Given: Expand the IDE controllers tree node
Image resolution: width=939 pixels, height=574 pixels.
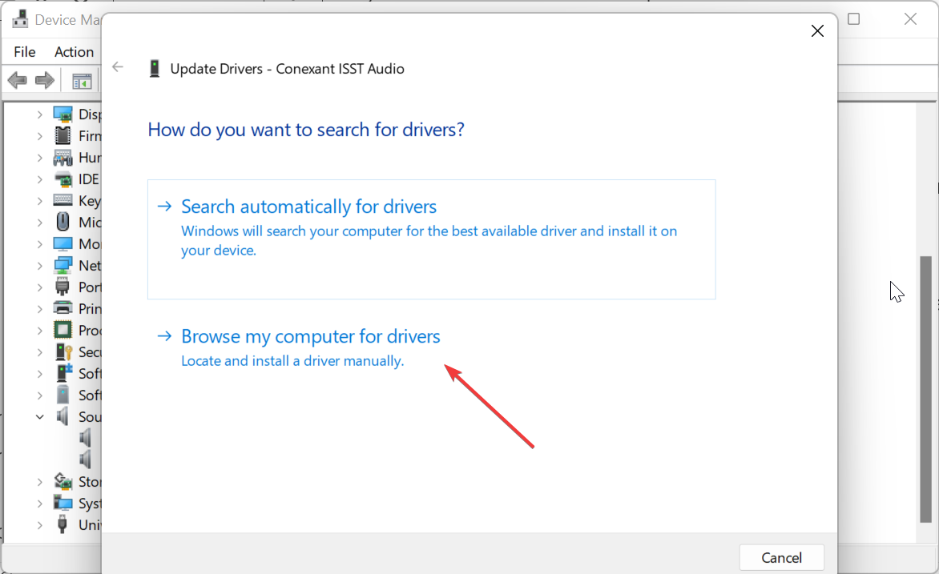Looking at the screenshot, I should (39, 179).
